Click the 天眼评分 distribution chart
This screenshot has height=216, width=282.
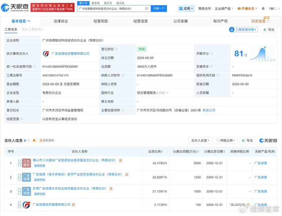pyautogui.click(x=262, y=53)
